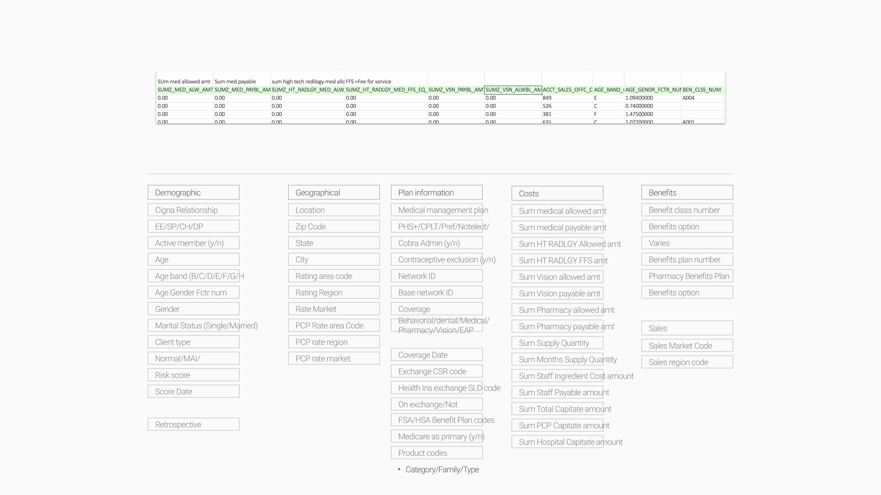Select the PHS+/CPLT/Pref/Notelect/ box
The image size is (881, 495).
point(437,226)
